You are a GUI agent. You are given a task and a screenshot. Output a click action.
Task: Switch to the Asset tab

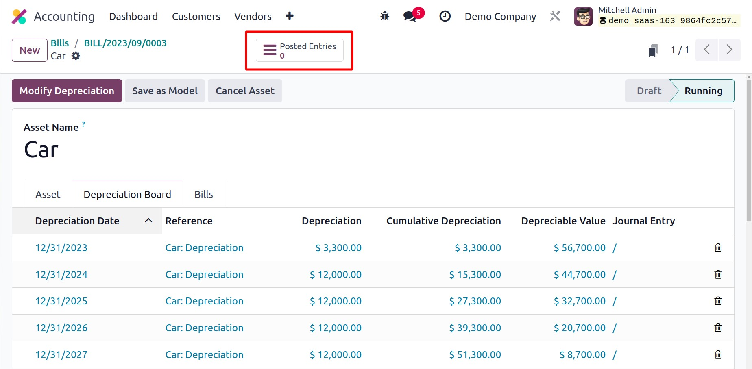tap(48, 195)
